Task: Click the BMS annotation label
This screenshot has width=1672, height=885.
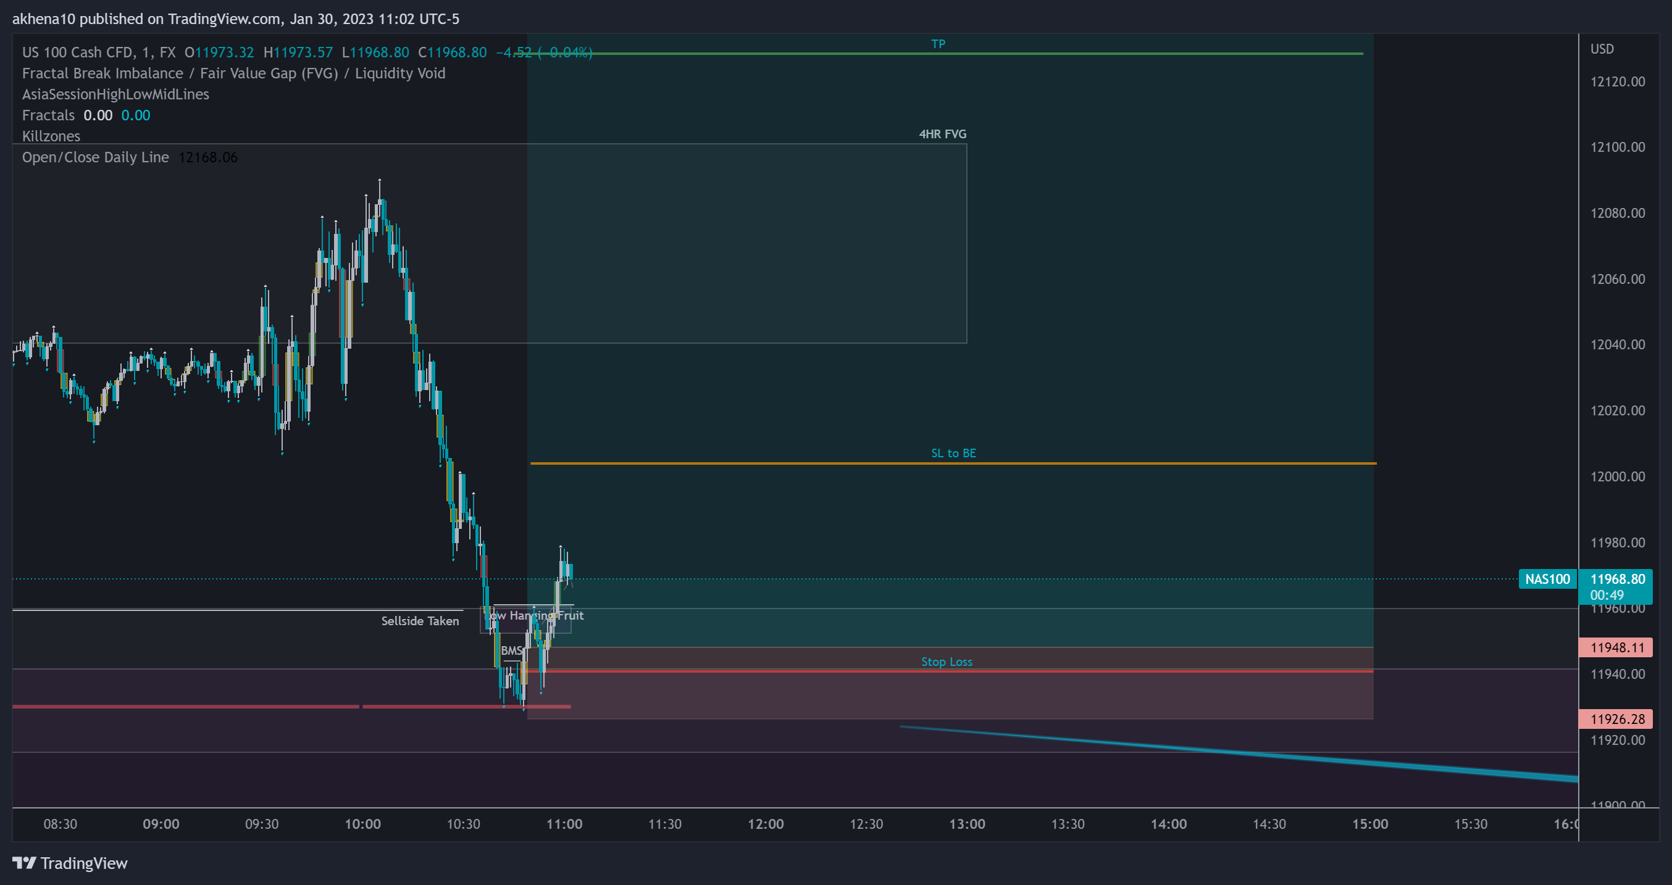Action: [511, 650]
